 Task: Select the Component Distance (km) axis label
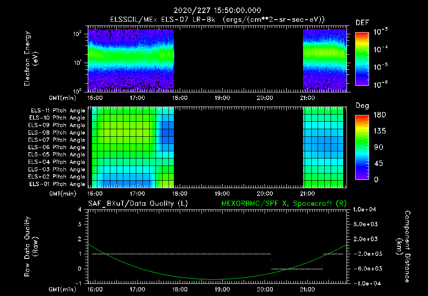(403, 247)
